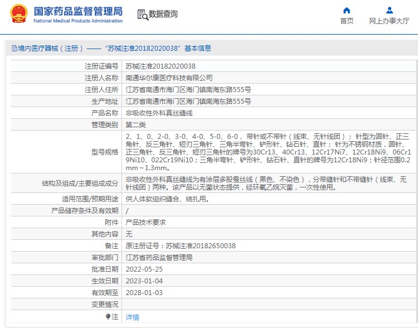
Task: Open the 网上办事大厅 text label
Action: [389, 21]
